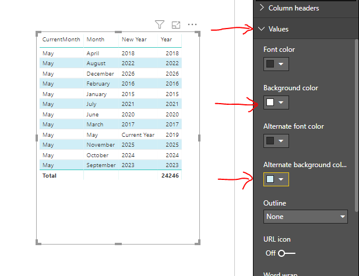359x276 pixels.
Task: Select the November month cell
Action: coord(100,145)
